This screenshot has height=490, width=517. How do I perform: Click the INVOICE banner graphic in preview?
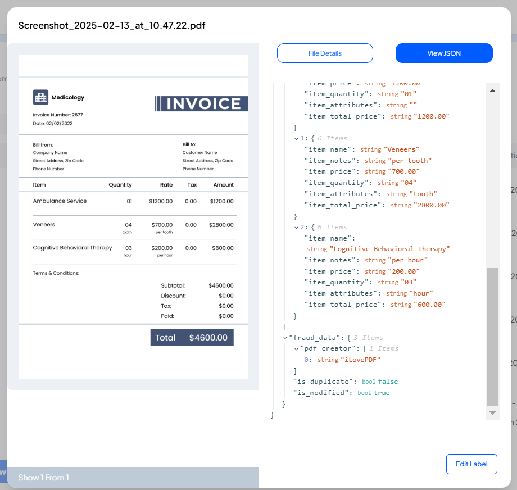pos(201,103)
